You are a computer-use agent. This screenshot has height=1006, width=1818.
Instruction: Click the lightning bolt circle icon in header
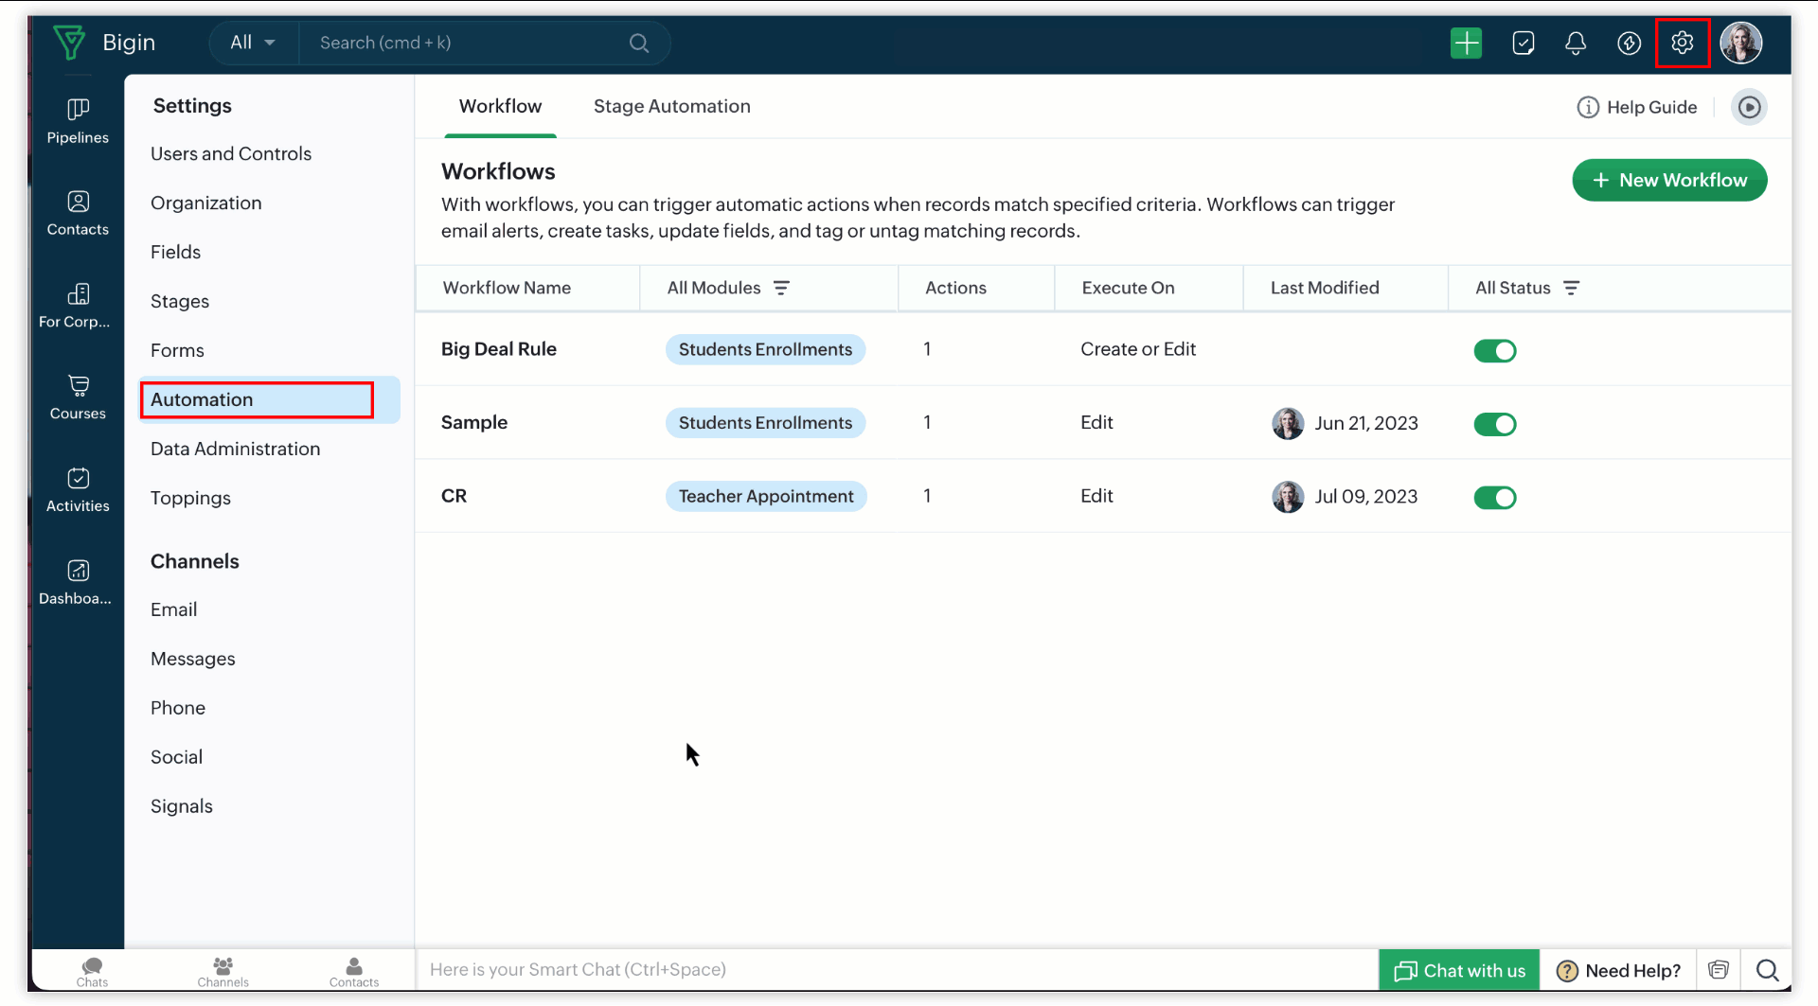[x=1629, y=43]
